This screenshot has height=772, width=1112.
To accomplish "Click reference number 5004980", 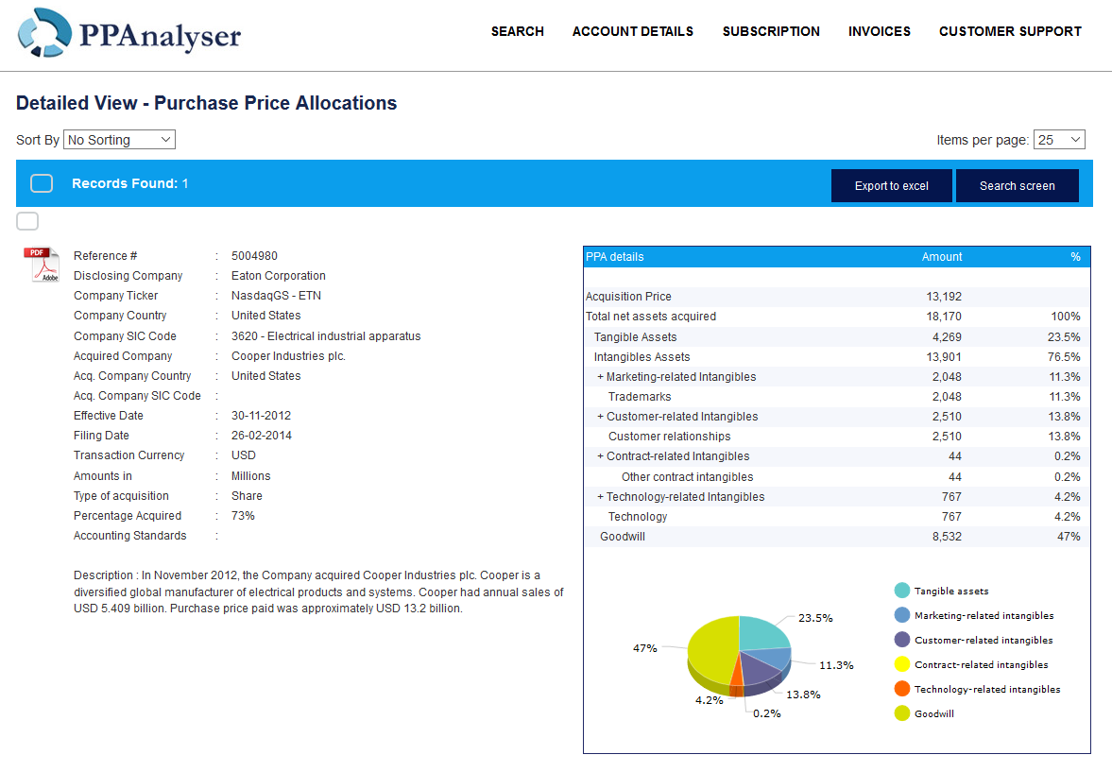I will click(254, 256).
